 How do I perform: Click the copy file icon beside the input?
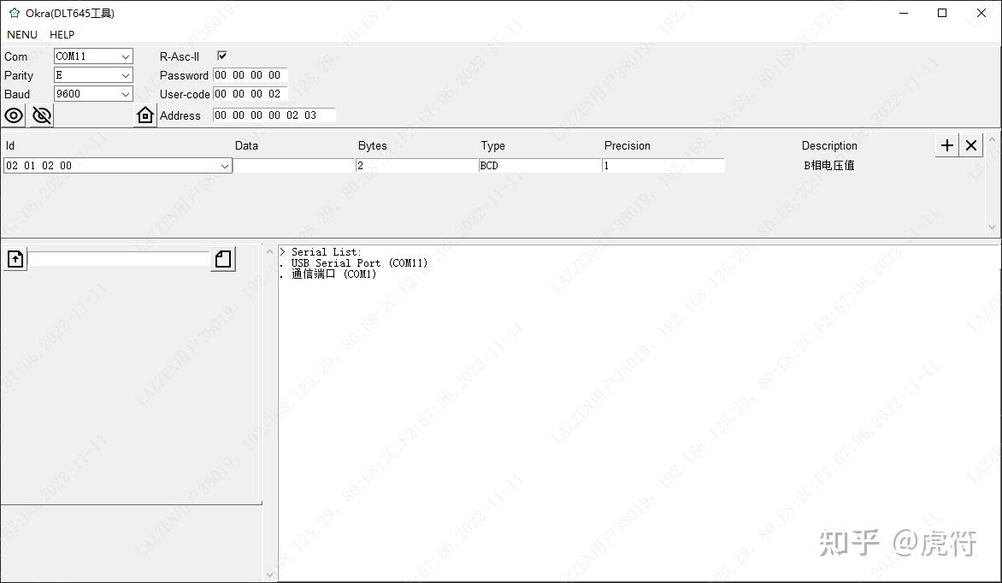coord(222,258)
